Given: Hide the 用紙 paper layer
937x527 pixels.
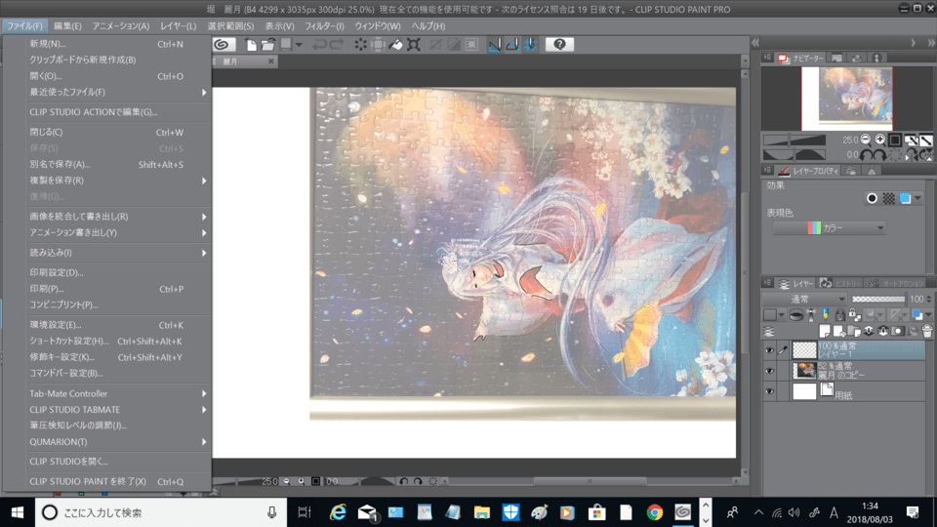Looking at the screenshot, I should [769, 391].
